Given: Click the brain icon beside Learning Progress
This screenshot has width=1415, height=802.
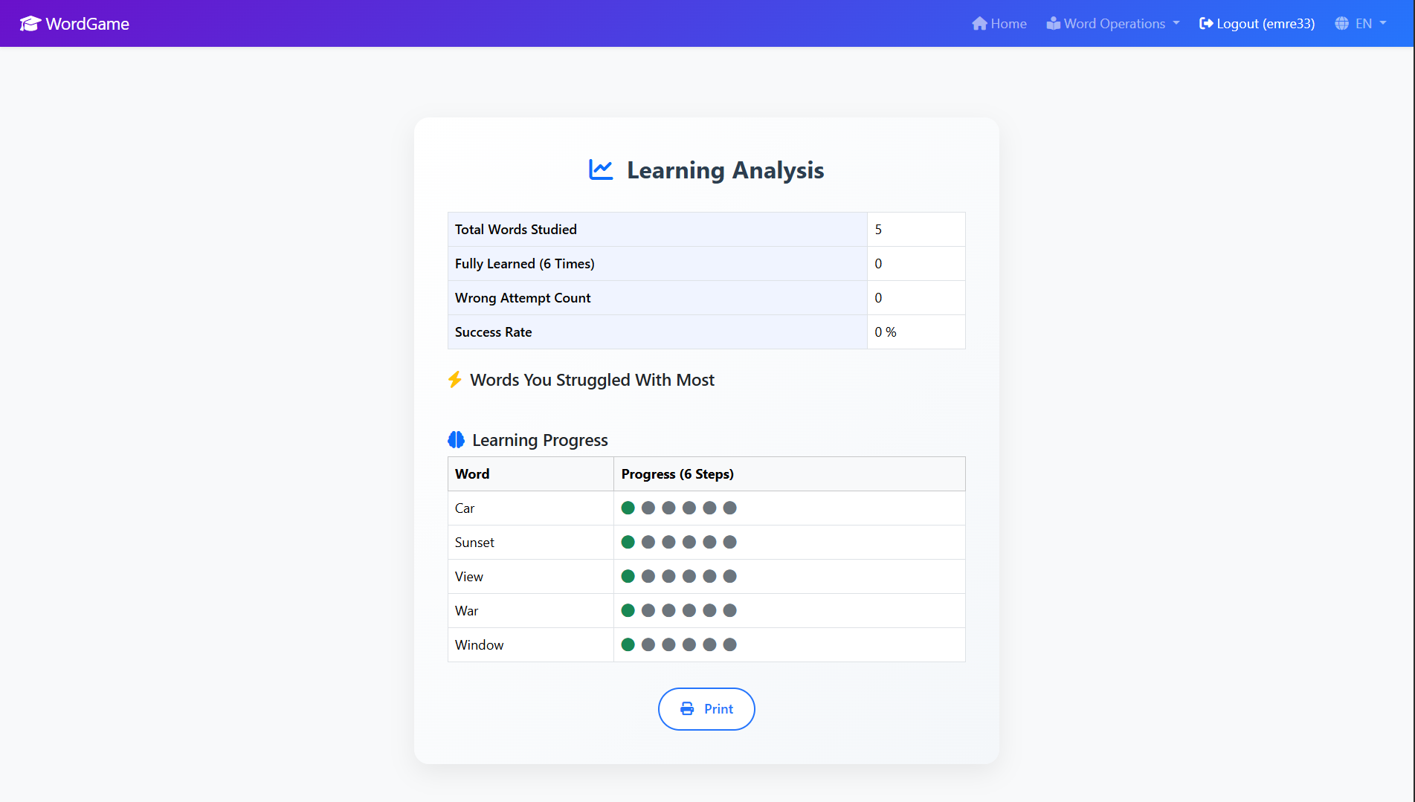Looking at the screenshot, I should pos(457,440).
